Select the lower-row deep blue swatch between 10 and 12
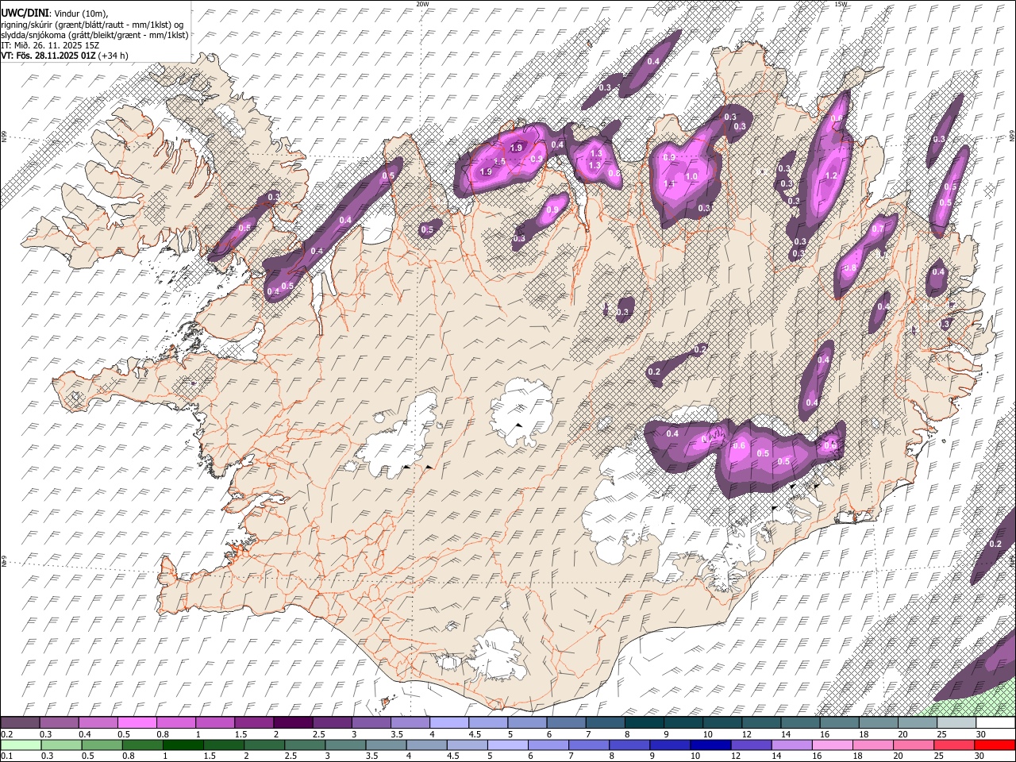The height and width of the screenshot is (762, 1016). tap(710, 745)
